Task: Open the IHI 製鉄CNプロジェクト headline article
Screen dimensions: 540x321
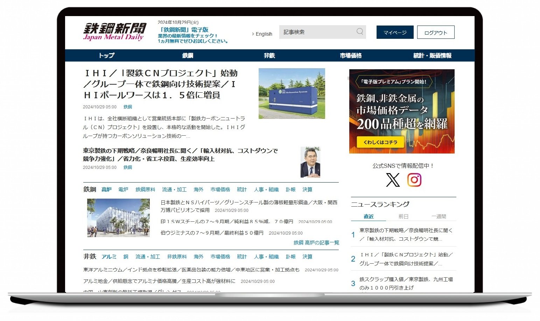Action: point(161,84)
